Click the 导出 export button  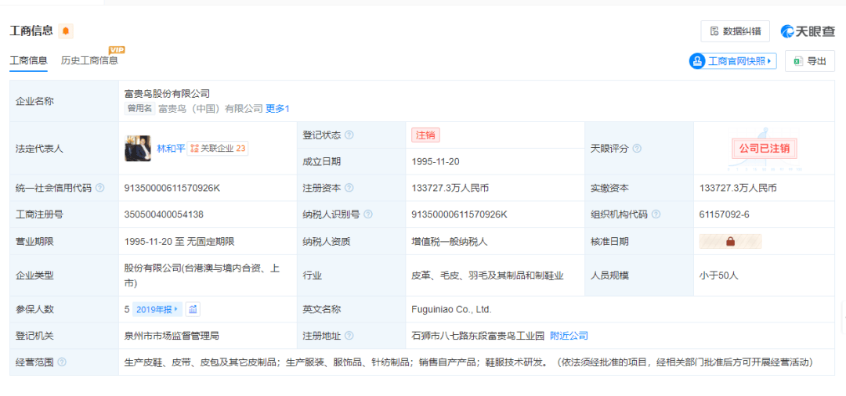click(809, 61)
